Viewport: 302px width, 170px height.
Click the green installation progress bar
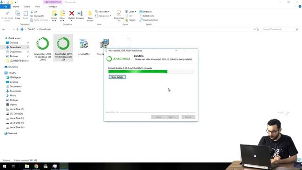pos(151,72)
